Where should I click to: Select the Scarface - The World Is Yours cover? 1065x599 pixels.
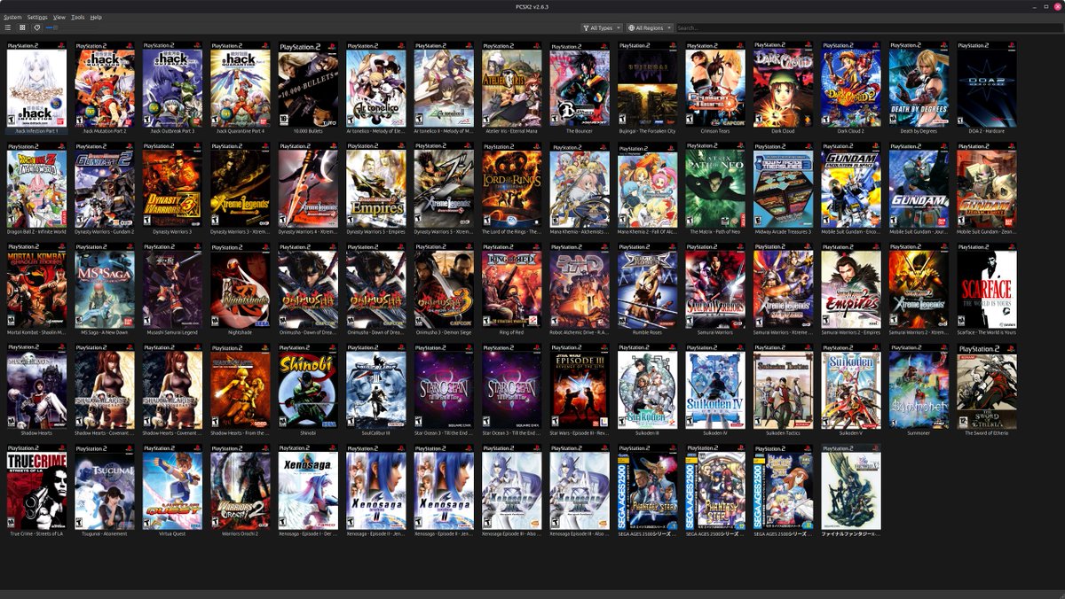(987, 286)
